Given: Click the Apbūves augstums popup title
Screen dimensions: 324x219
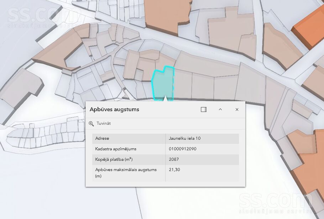Looking at the screenshot, I should tap(114, 109).
